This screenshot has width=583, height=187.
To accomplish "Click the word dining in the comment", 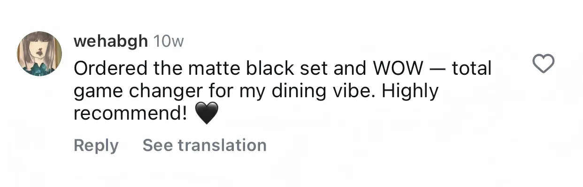I will tap(294, 91).
